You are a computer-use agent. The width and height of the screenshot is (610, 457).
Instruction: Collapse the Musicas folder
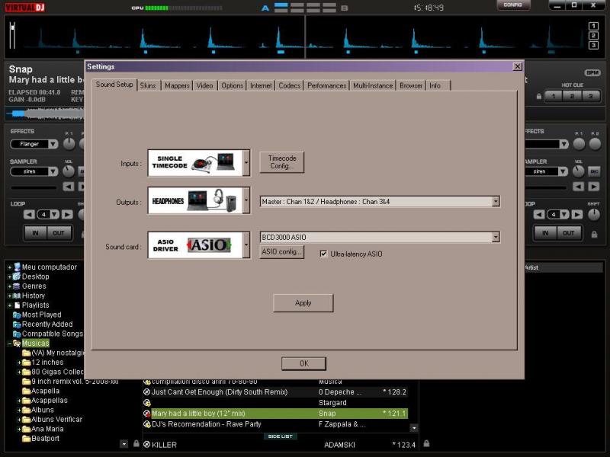(10, 344)
